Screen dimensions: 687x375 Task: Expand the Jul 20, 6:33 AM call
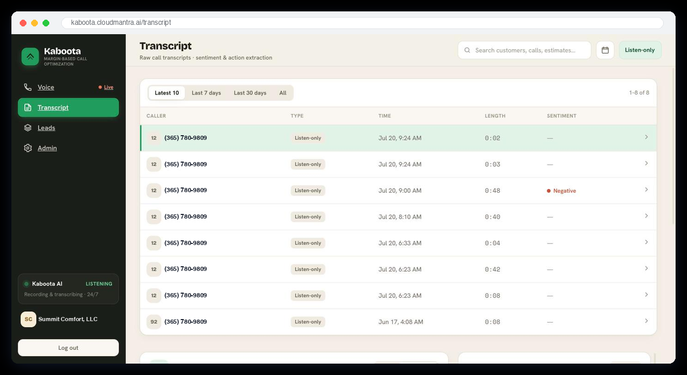point(646,242)
